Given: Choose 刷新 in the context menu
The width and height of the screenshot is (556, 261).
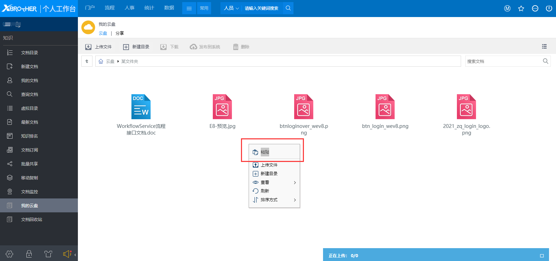Looking at the screenshot, I should tap(265, 191).
